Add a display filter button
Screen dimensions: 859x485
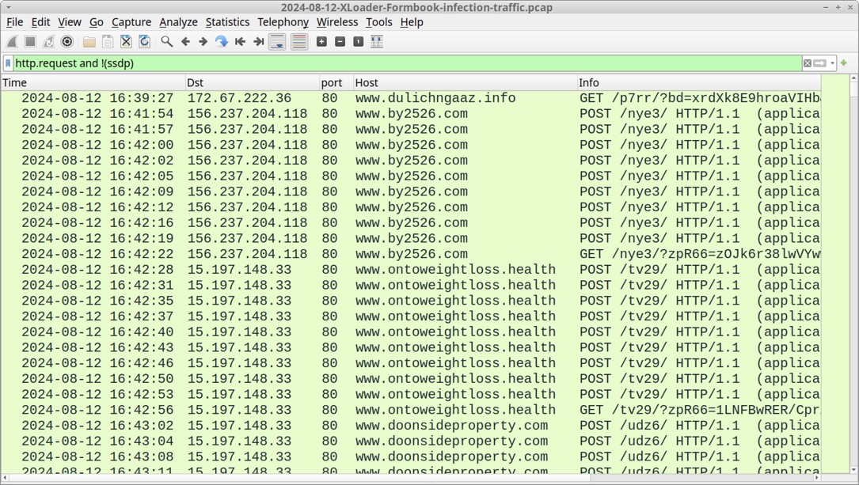[x=844, y=63]
